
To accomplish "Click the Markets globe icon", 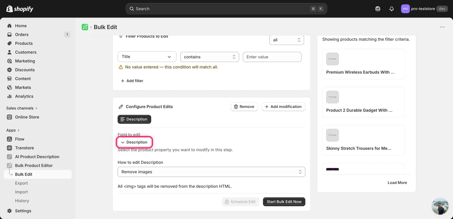I will pos(9,87).
